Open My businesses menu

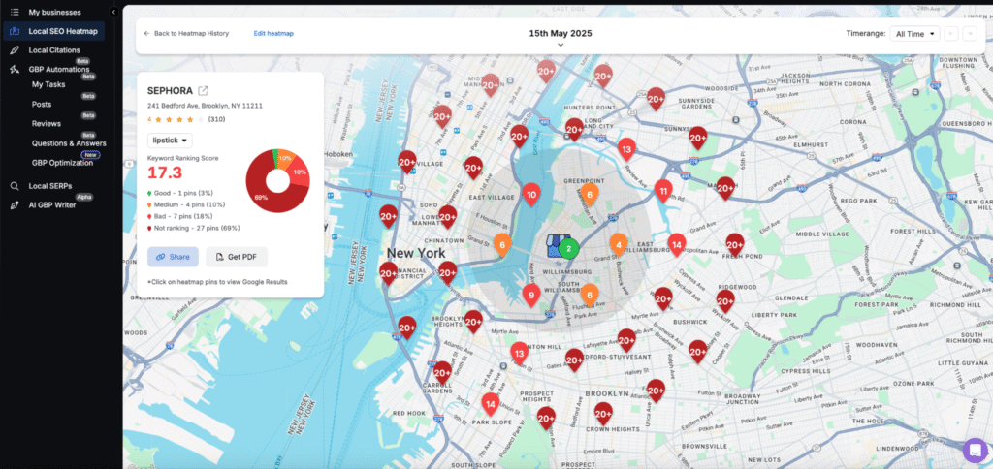[54, 12]
